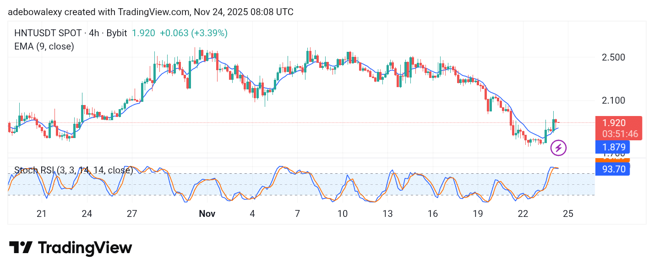Click 2.500 on the price scale
Viewport: 654px width, 271px height.
click(x=613, y=57)
